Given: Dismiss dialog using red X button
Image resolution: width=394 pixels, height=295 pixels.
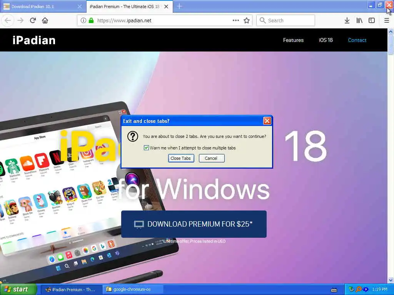Looking at the screenshot, I should (x=267, y=121).
